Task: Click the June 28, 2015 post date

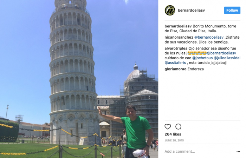Action: pyautogui.click(x=174, y=140)
